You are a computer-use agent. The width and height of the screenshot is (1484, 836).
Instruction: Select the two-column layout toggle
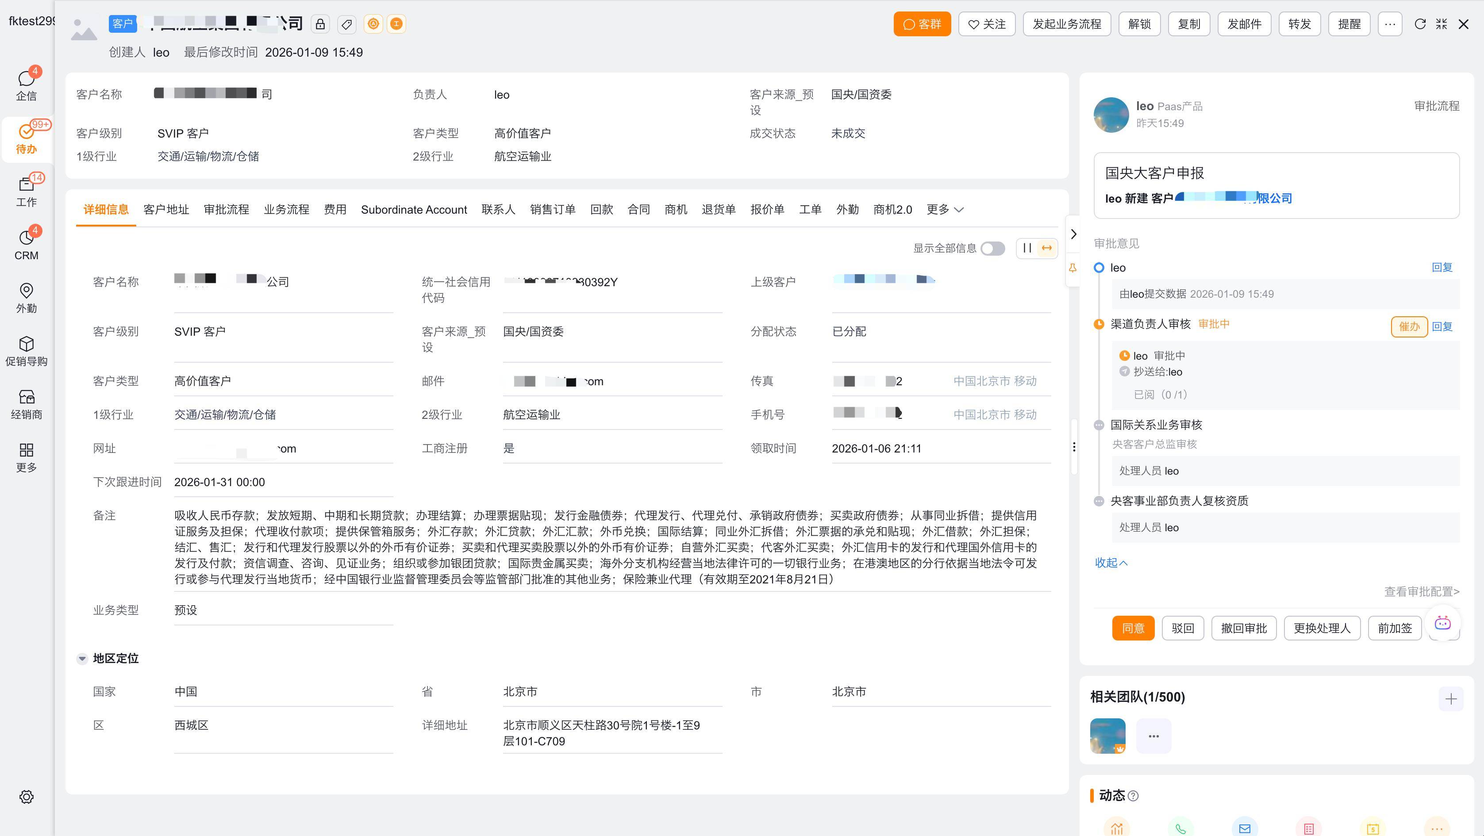tap(1027, 248)
